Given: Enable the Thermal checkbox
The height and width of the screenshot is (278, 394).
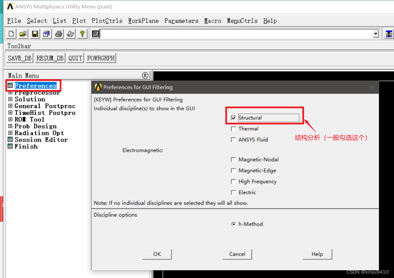Looking at the screenshot, I should click(233, 129).
